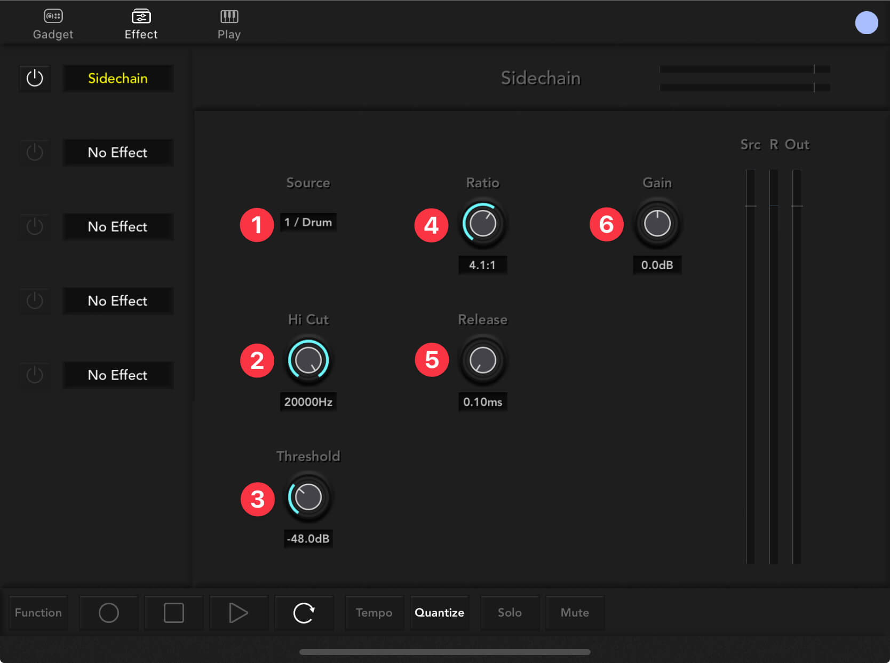Start playback with the play triangle
This screenshot has height=663, width=890.
tap(239, 613)
